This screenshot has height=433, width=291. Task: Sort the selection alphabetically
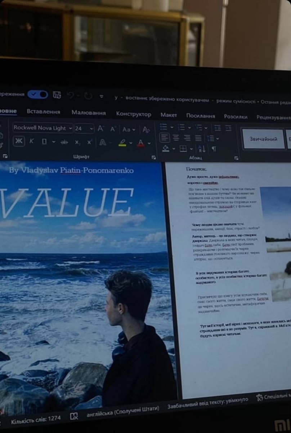coord(202,149)
